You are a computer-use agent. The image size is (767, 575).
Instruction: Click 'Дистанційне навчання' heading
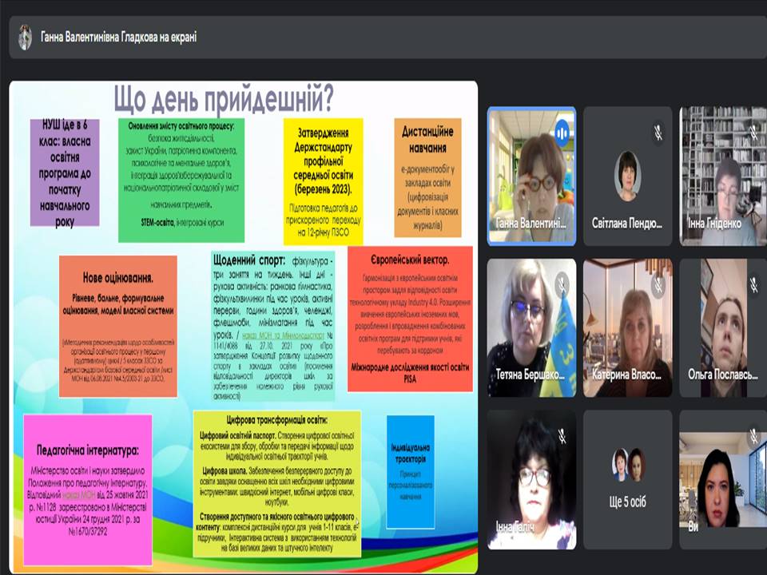(x=427, y=139)
